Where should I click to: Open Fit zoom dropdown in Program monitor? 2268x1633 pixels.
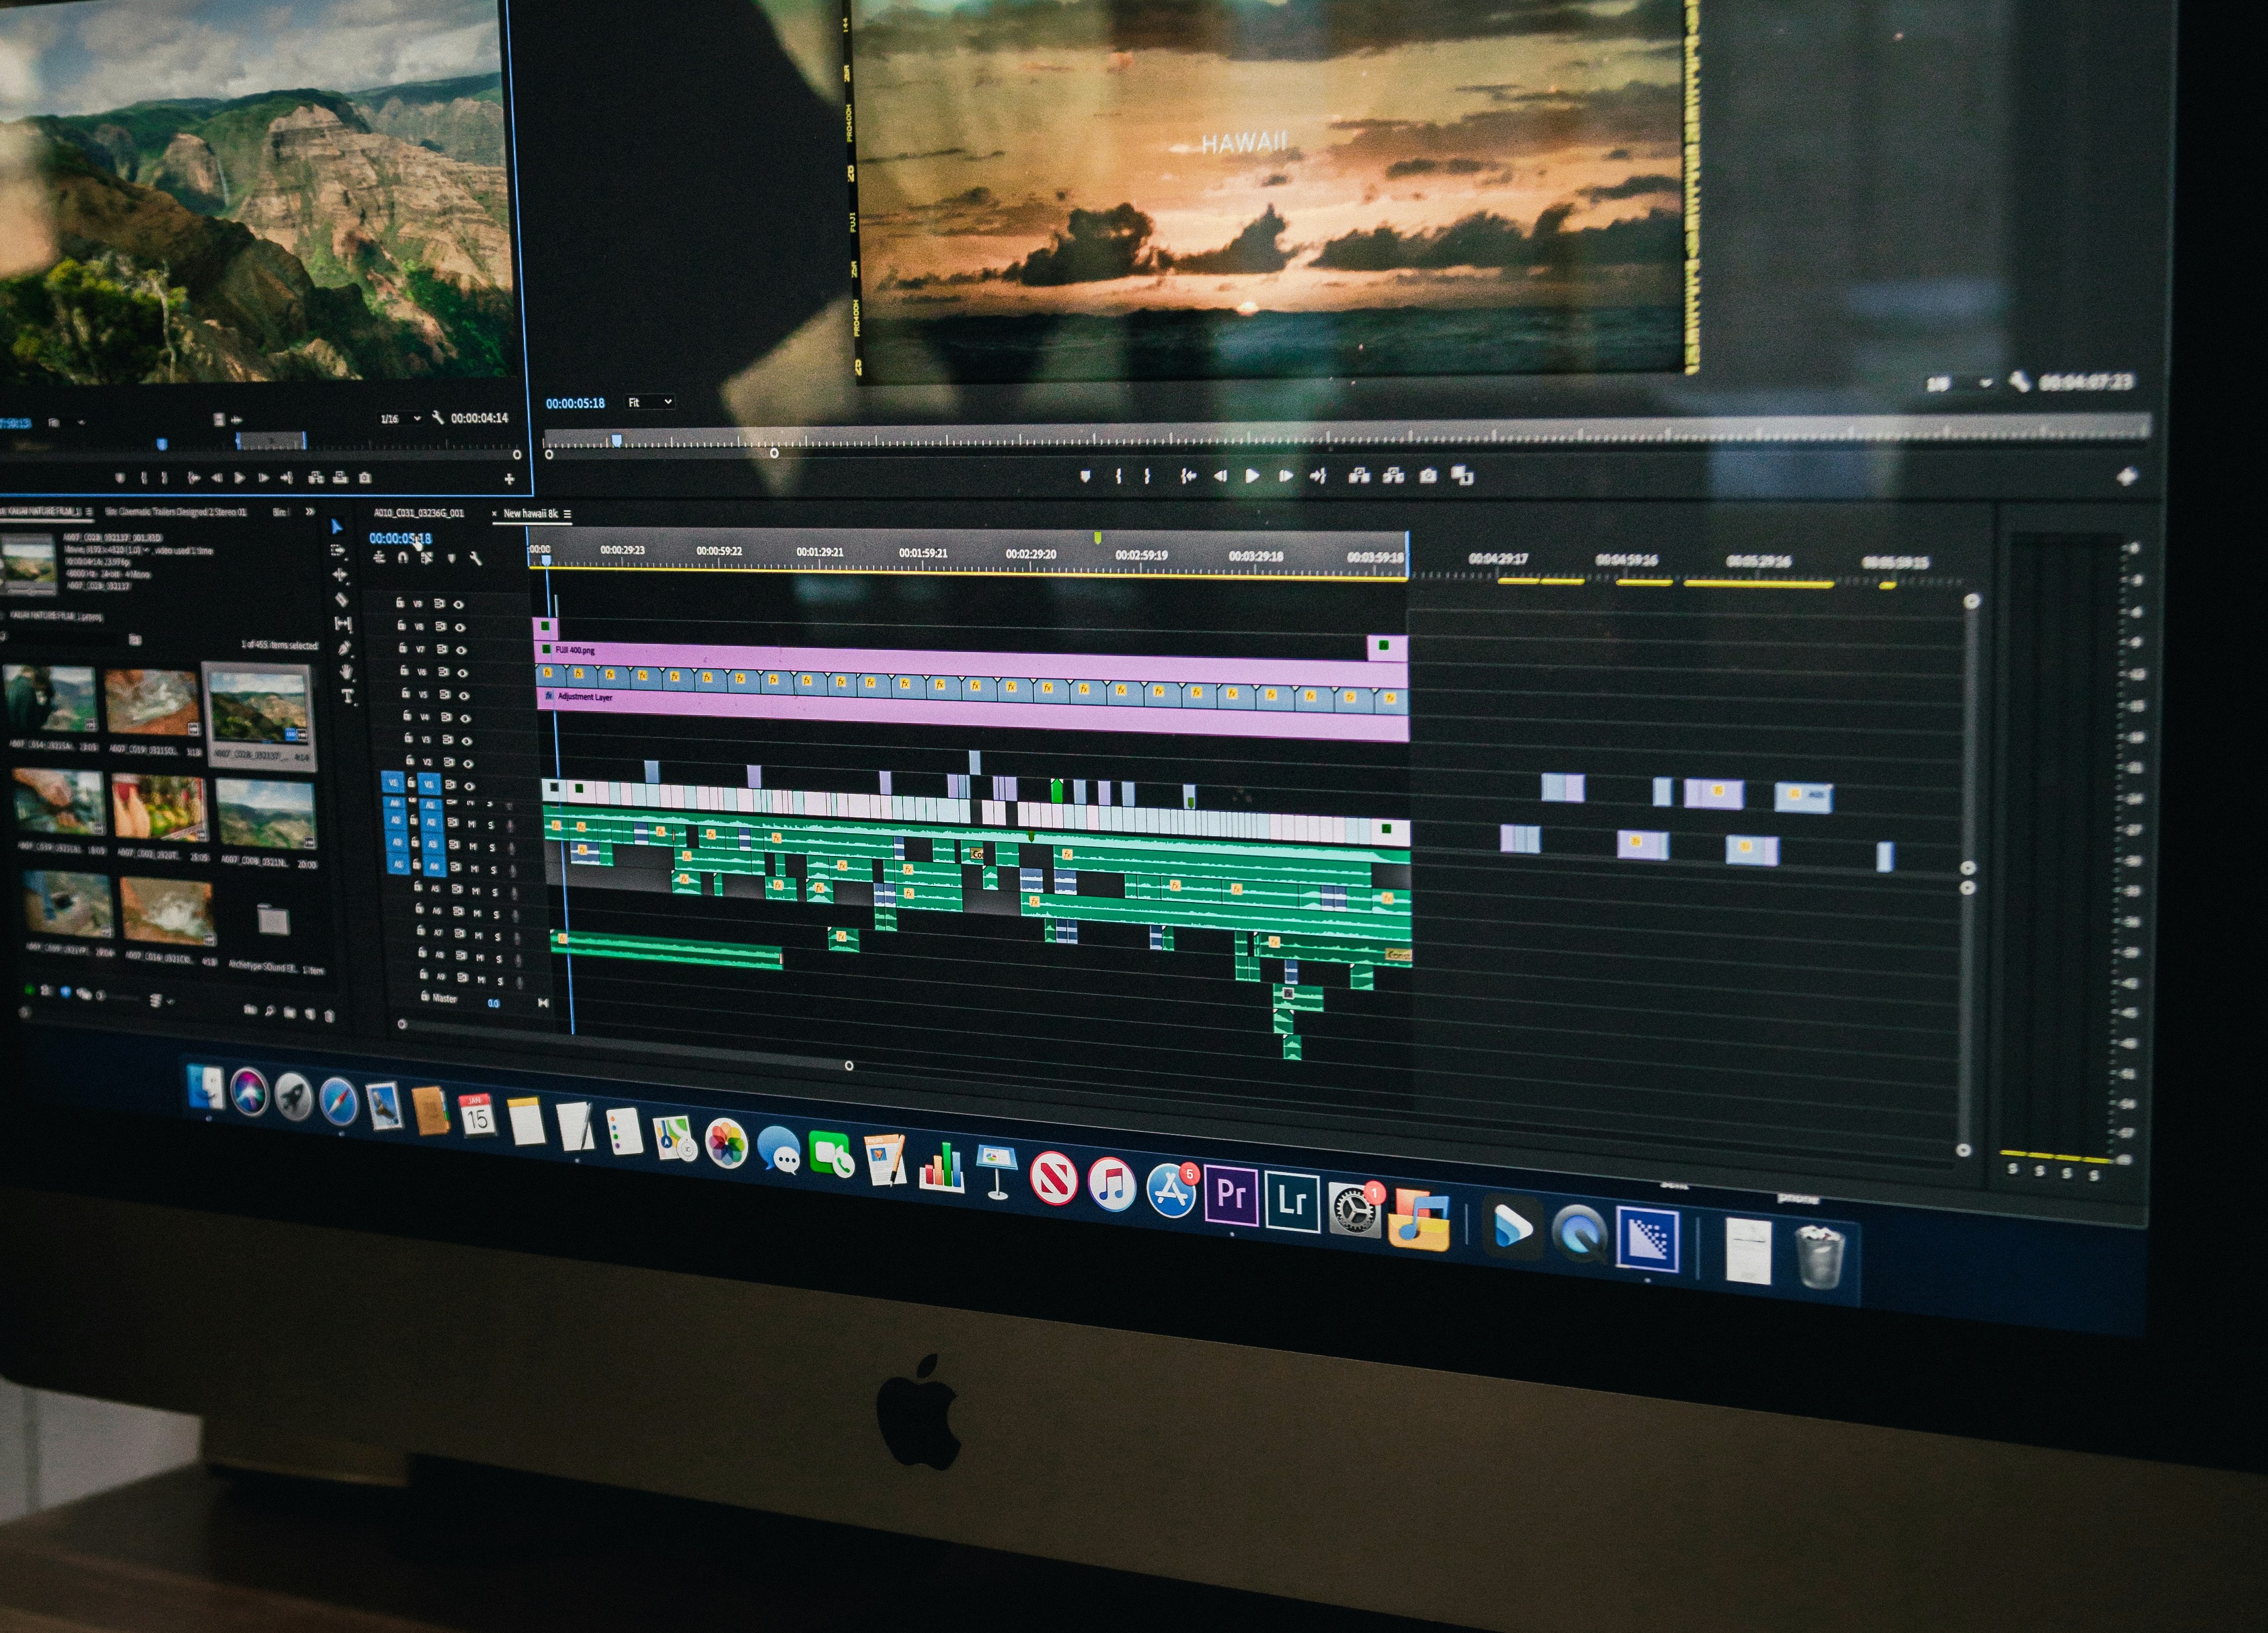pyautogui.click(x=650, y=402)
